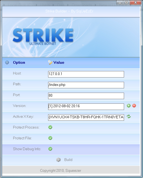This screenshot has width=143, height=178.
Task: Click the green plus icon beside Version
Action: 129,106
